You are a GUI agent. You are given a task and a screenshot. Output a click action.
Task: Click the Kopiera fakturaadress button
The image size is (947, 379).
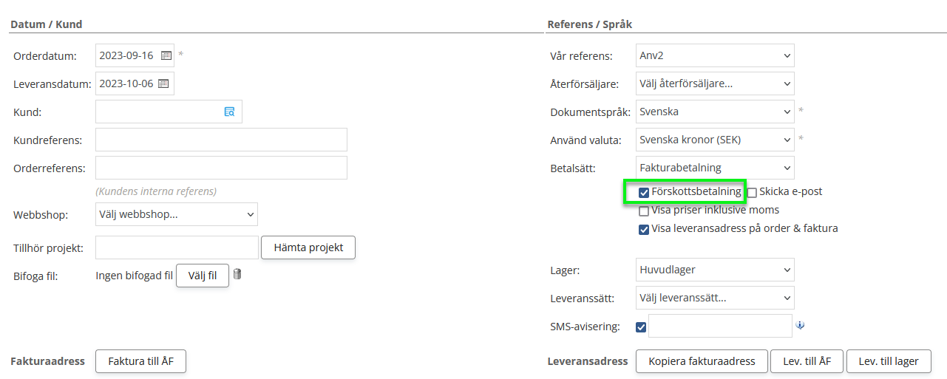pyautogui.click(x=702, y=361)
